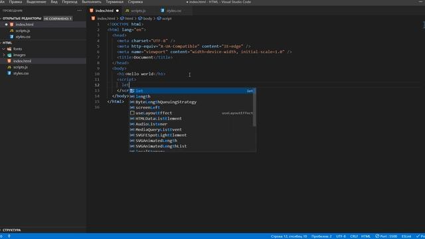Viewport: 425px width, 239px height.
Task: Click the Hello world h1 line
Action: pyautogui.click(x=141, y=74)
